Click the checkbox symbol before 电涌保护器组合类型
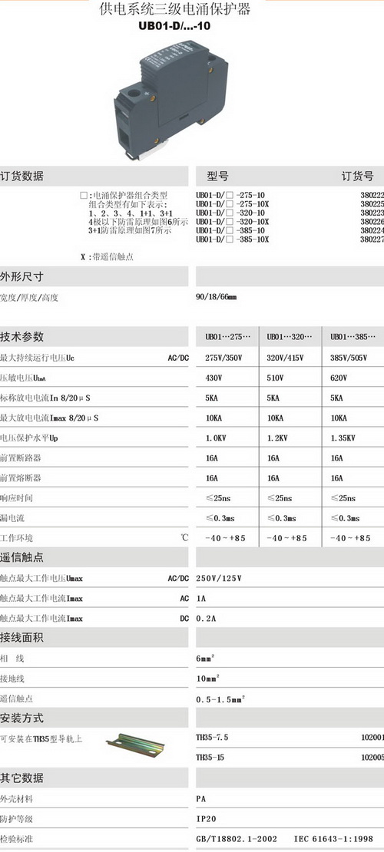Screen dimensions: 384x852 pyautogui.click(x=83, y=196)
